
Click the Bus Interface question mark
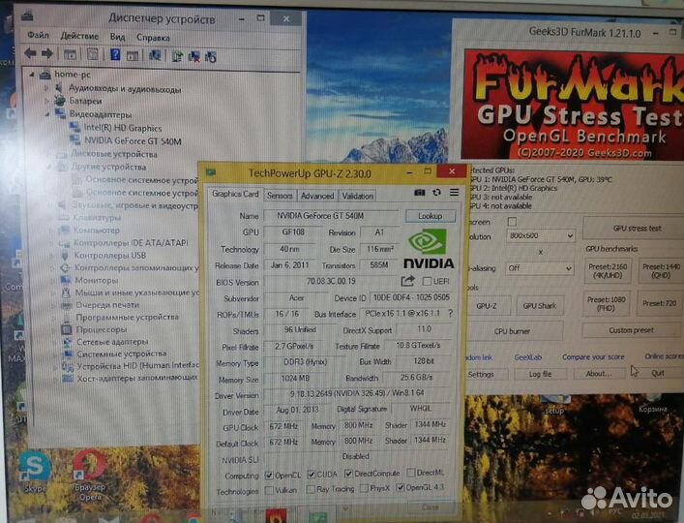(x=450, y=314)
